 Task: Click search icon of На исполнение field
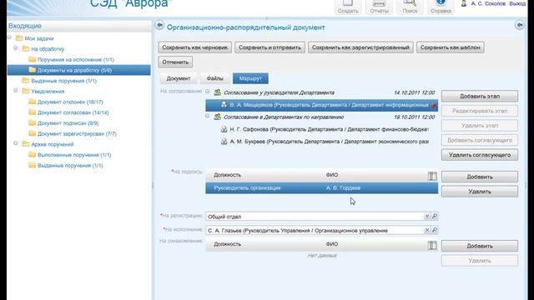coord(435,230)
